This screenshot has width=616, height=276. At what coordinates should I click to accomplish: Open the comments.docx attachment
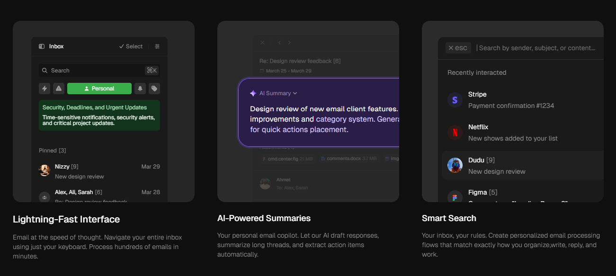coord(348,159)
